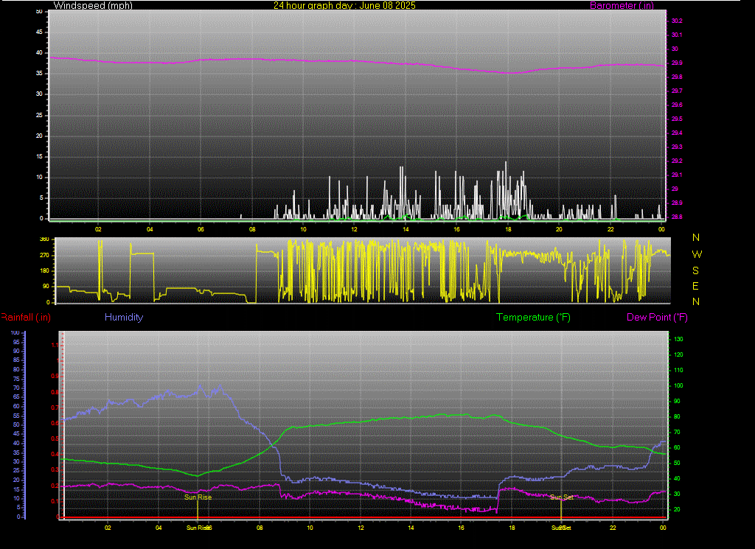This screenshot has width=755, height=549.
Task: Click the 0.8 value on red rainfall axis
Action: pyautogui.click(x=55, y=391)
